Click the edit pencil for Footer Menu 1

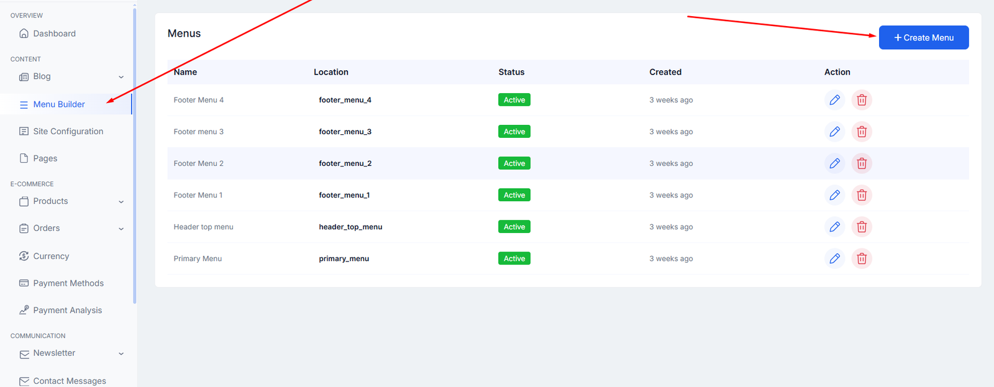pyautogui.click(x=834, y=195)
